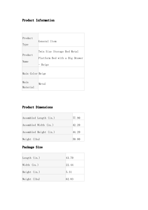Image resolution: width=148 pixels, height=210 pixels.
Task: Select the Assembled Height value 44.20
Action: (76, 132)
